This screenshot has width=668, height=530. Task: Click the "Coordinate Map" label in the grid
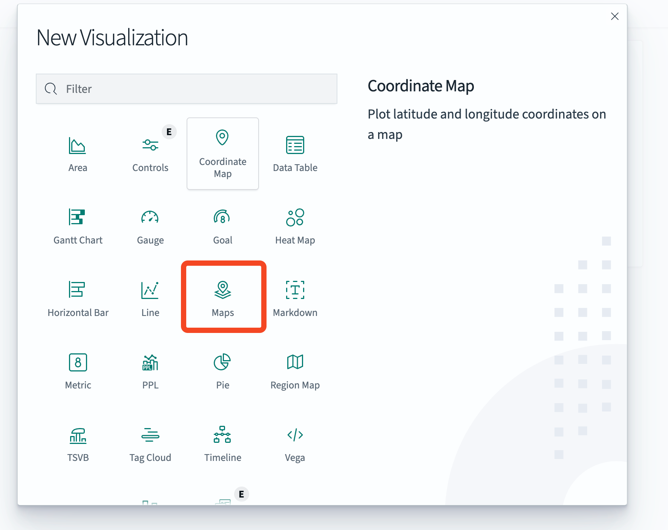(x=222, y=168)
